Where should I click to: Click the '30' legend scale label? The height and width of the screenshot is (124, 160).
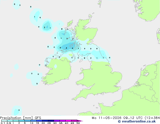coord(55,123)
